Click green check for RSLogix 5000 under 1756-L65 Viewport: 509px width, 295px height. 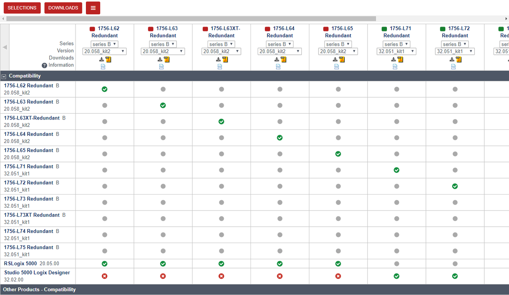338,264
